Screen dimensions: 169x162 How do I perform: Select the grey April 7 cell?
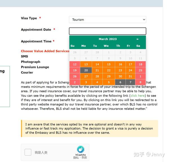[x=130, y=82]
